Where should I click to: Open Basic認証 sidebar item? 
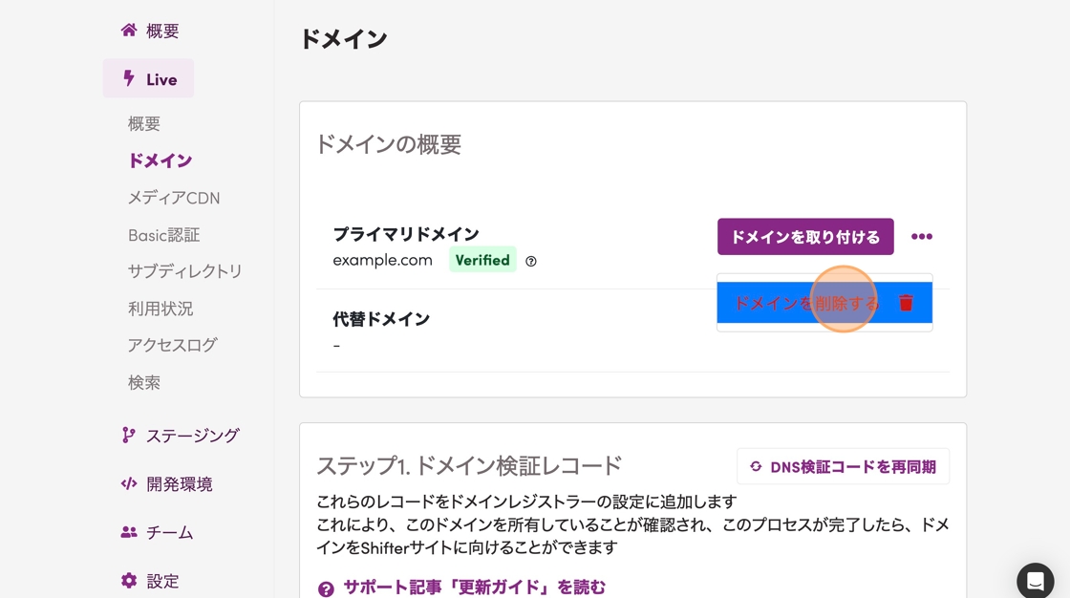point(163,235)
